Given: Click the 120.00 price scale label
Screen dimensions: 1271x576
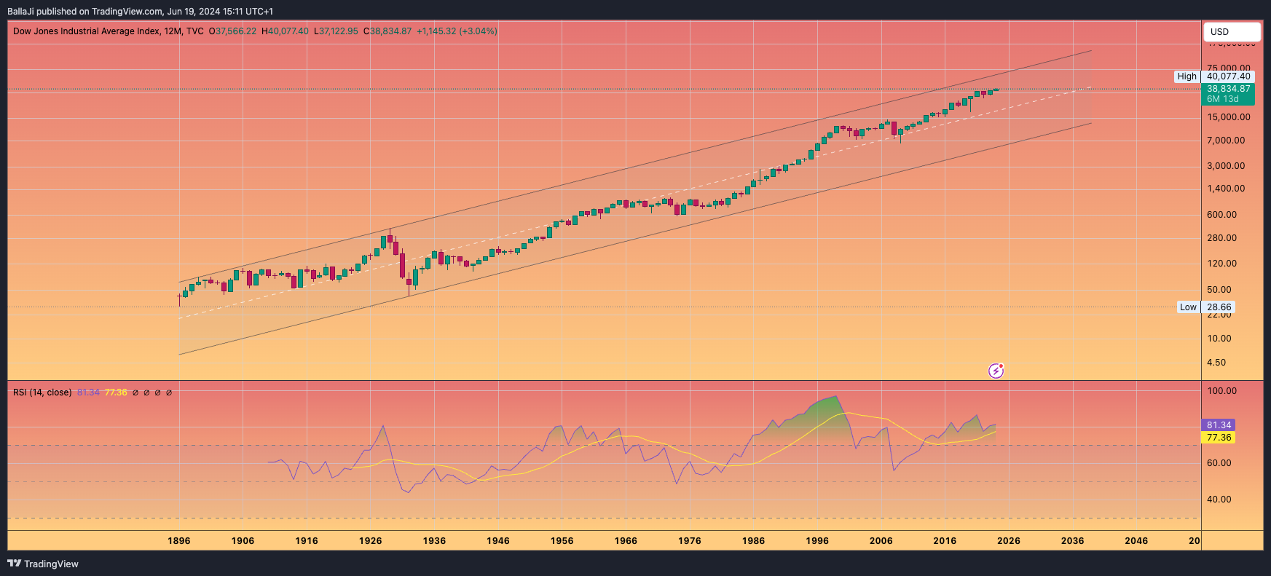Looking at the screenshot, I should tap(1221, 264).
